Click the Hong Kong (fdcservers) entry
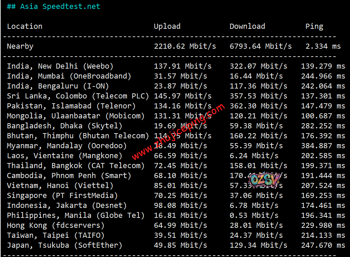350x257 pixels. (56, 225)
